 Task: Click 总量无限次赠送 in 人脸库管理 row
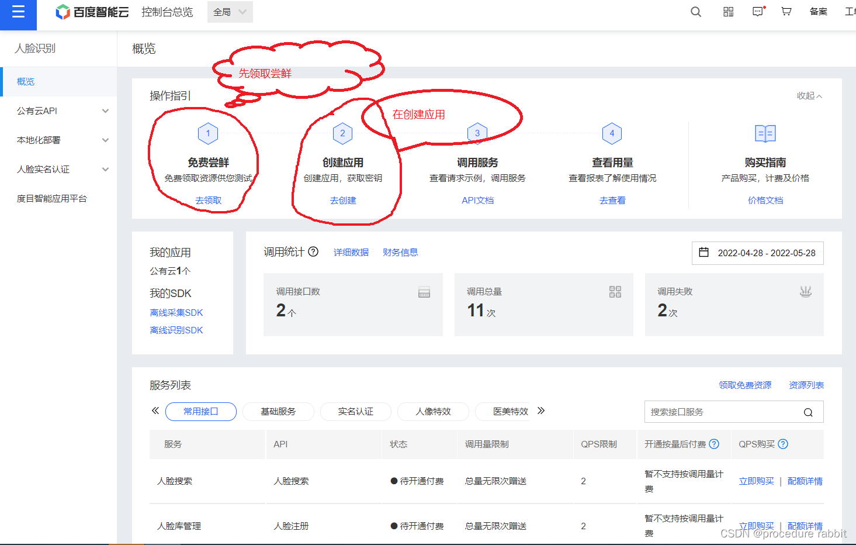click(x=495, y=526)
